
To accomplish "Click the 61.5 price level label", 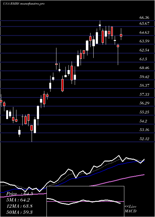I will pos(143,59).
